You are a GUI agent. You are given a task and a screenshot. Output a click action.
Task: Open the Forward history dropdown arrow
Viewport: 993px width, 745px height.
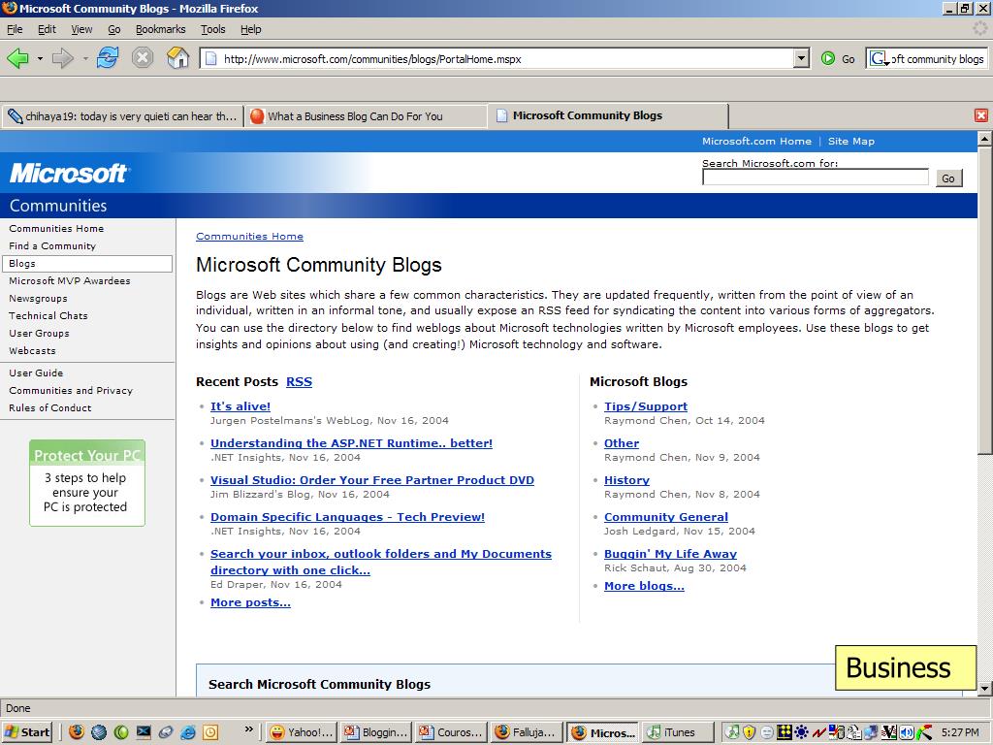[x=85, y=59]
